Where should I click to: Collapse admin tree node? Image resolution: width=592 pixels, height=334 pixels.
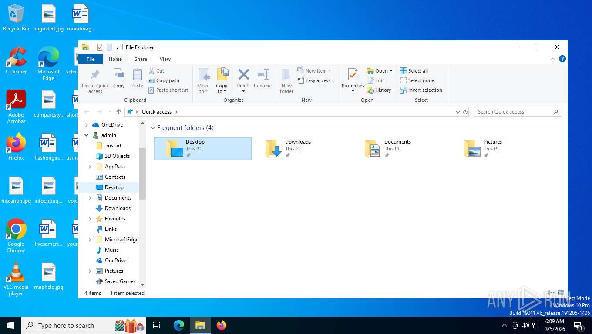[x=86, y=135]
